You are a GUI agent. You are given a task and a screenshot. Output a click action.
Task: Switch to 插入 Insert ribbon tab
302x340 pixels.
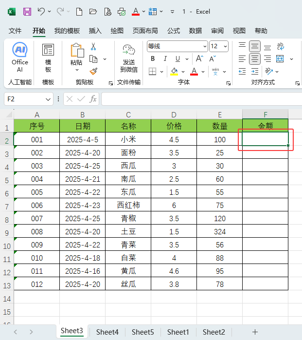coord(95,31)
